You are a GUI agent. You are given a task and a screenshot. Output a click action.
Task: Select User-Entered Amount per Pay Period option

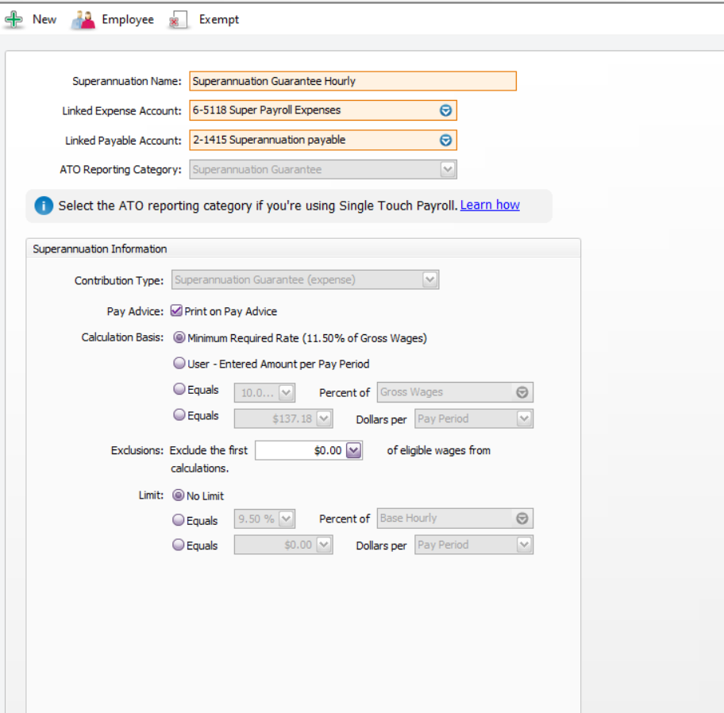tap(179, 364)
